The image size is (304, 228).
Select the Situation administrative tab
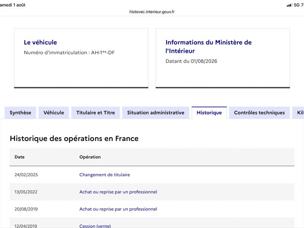coord(156,112)
